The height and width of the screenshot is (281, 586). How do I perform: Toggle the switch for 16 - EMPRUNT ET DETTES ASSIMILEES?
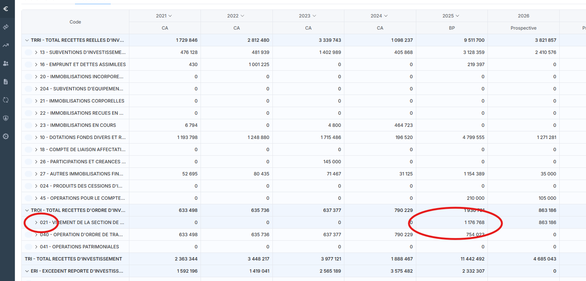(x=29, y=65)
